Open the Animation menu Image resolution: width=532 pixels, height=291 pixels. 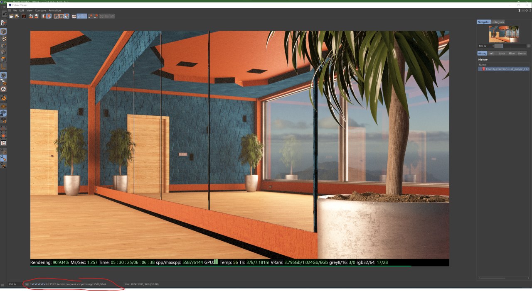(54, 10)
